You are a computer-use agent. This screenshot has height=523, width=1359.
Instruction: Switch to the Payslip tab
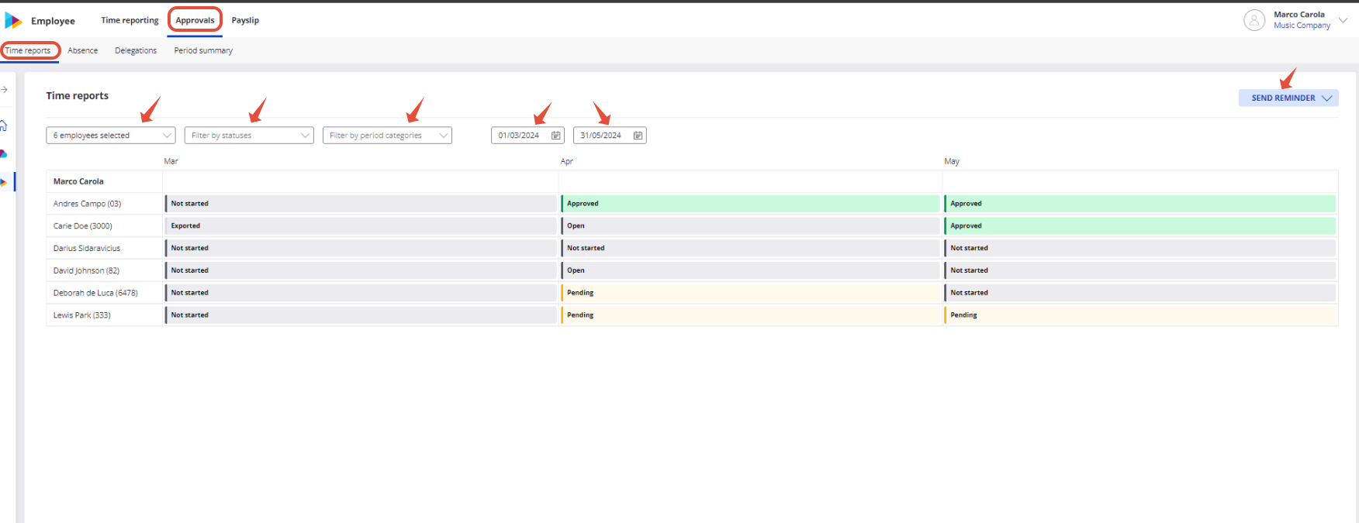[245, 20]
